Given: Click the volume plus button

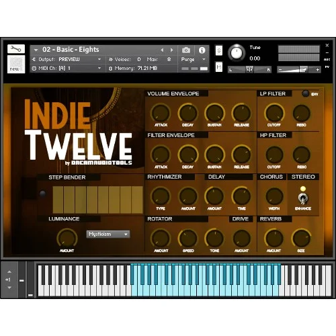Looking at the screenshot, I should [x=317, y=70].
